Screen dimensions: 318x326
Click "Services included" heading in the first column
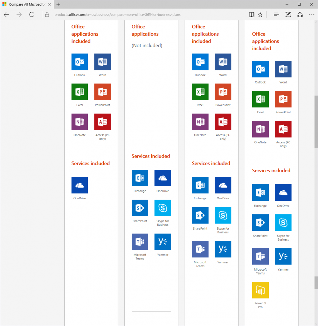pos(91,163)
